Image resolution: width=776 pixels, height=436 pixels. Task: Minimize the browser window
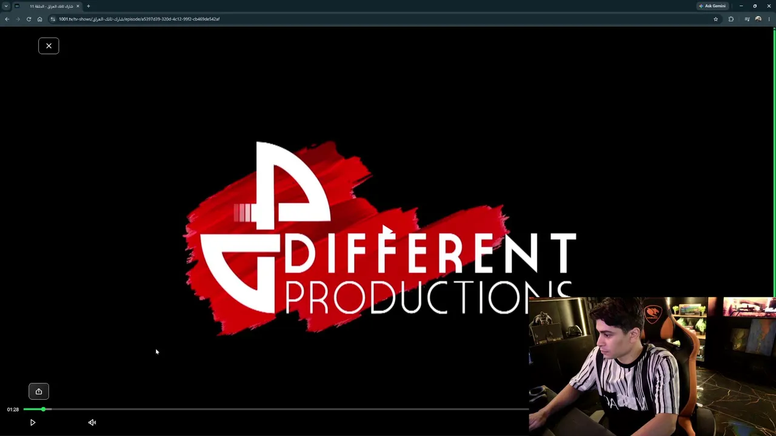[741, 6]
